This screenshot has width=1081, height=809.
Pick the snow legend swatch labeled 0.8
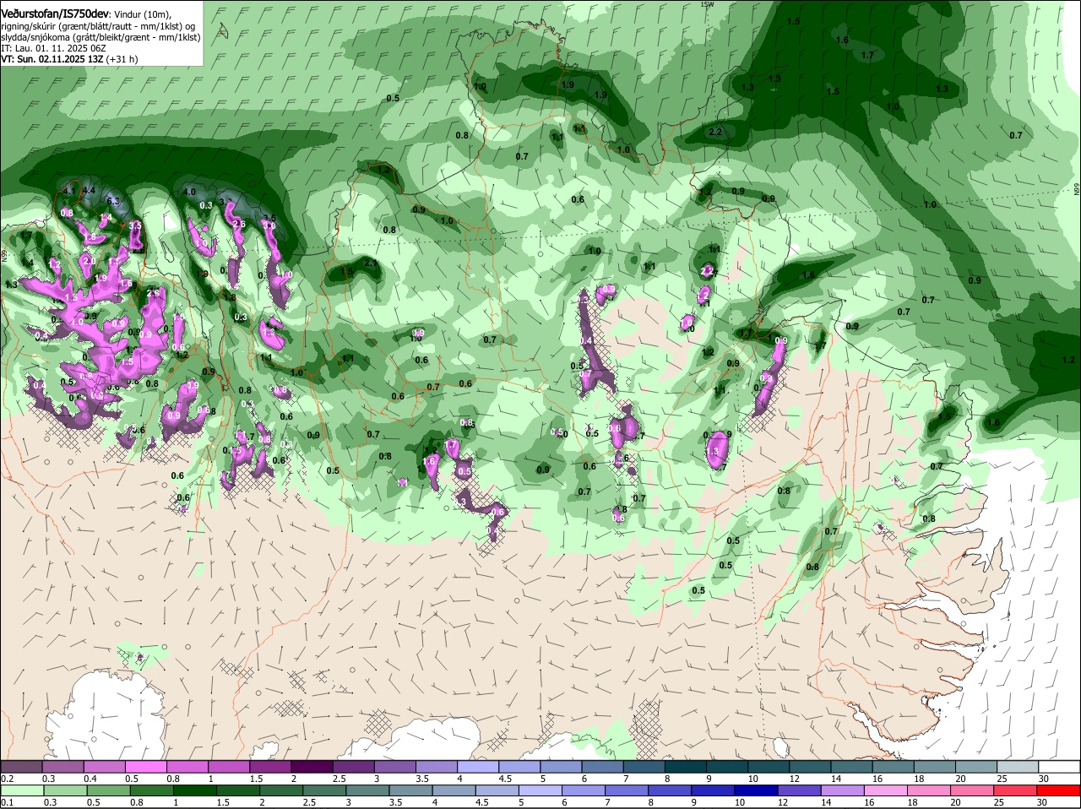tap(187, 766)
